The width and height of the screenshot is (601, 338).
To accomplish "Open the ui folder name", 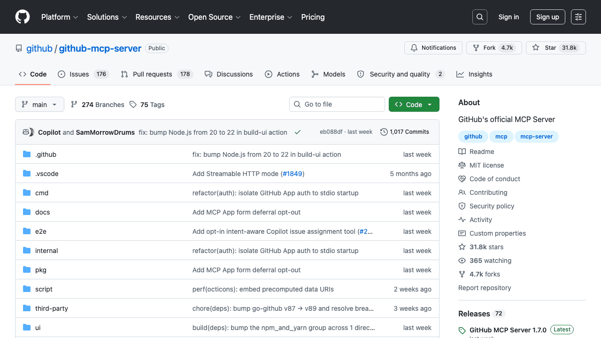I will click(38, 328).
